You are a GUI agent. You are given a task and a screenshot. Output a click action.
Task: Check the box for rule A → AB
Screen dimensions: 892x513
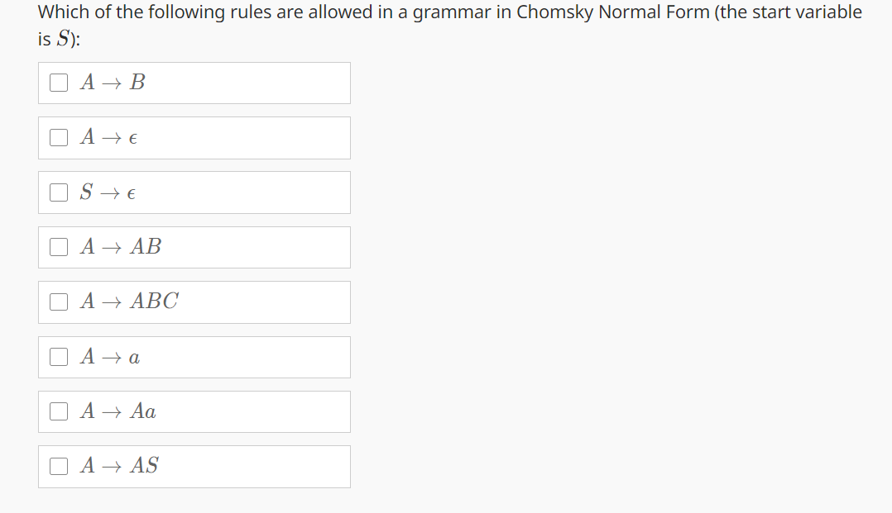point(58,246)
